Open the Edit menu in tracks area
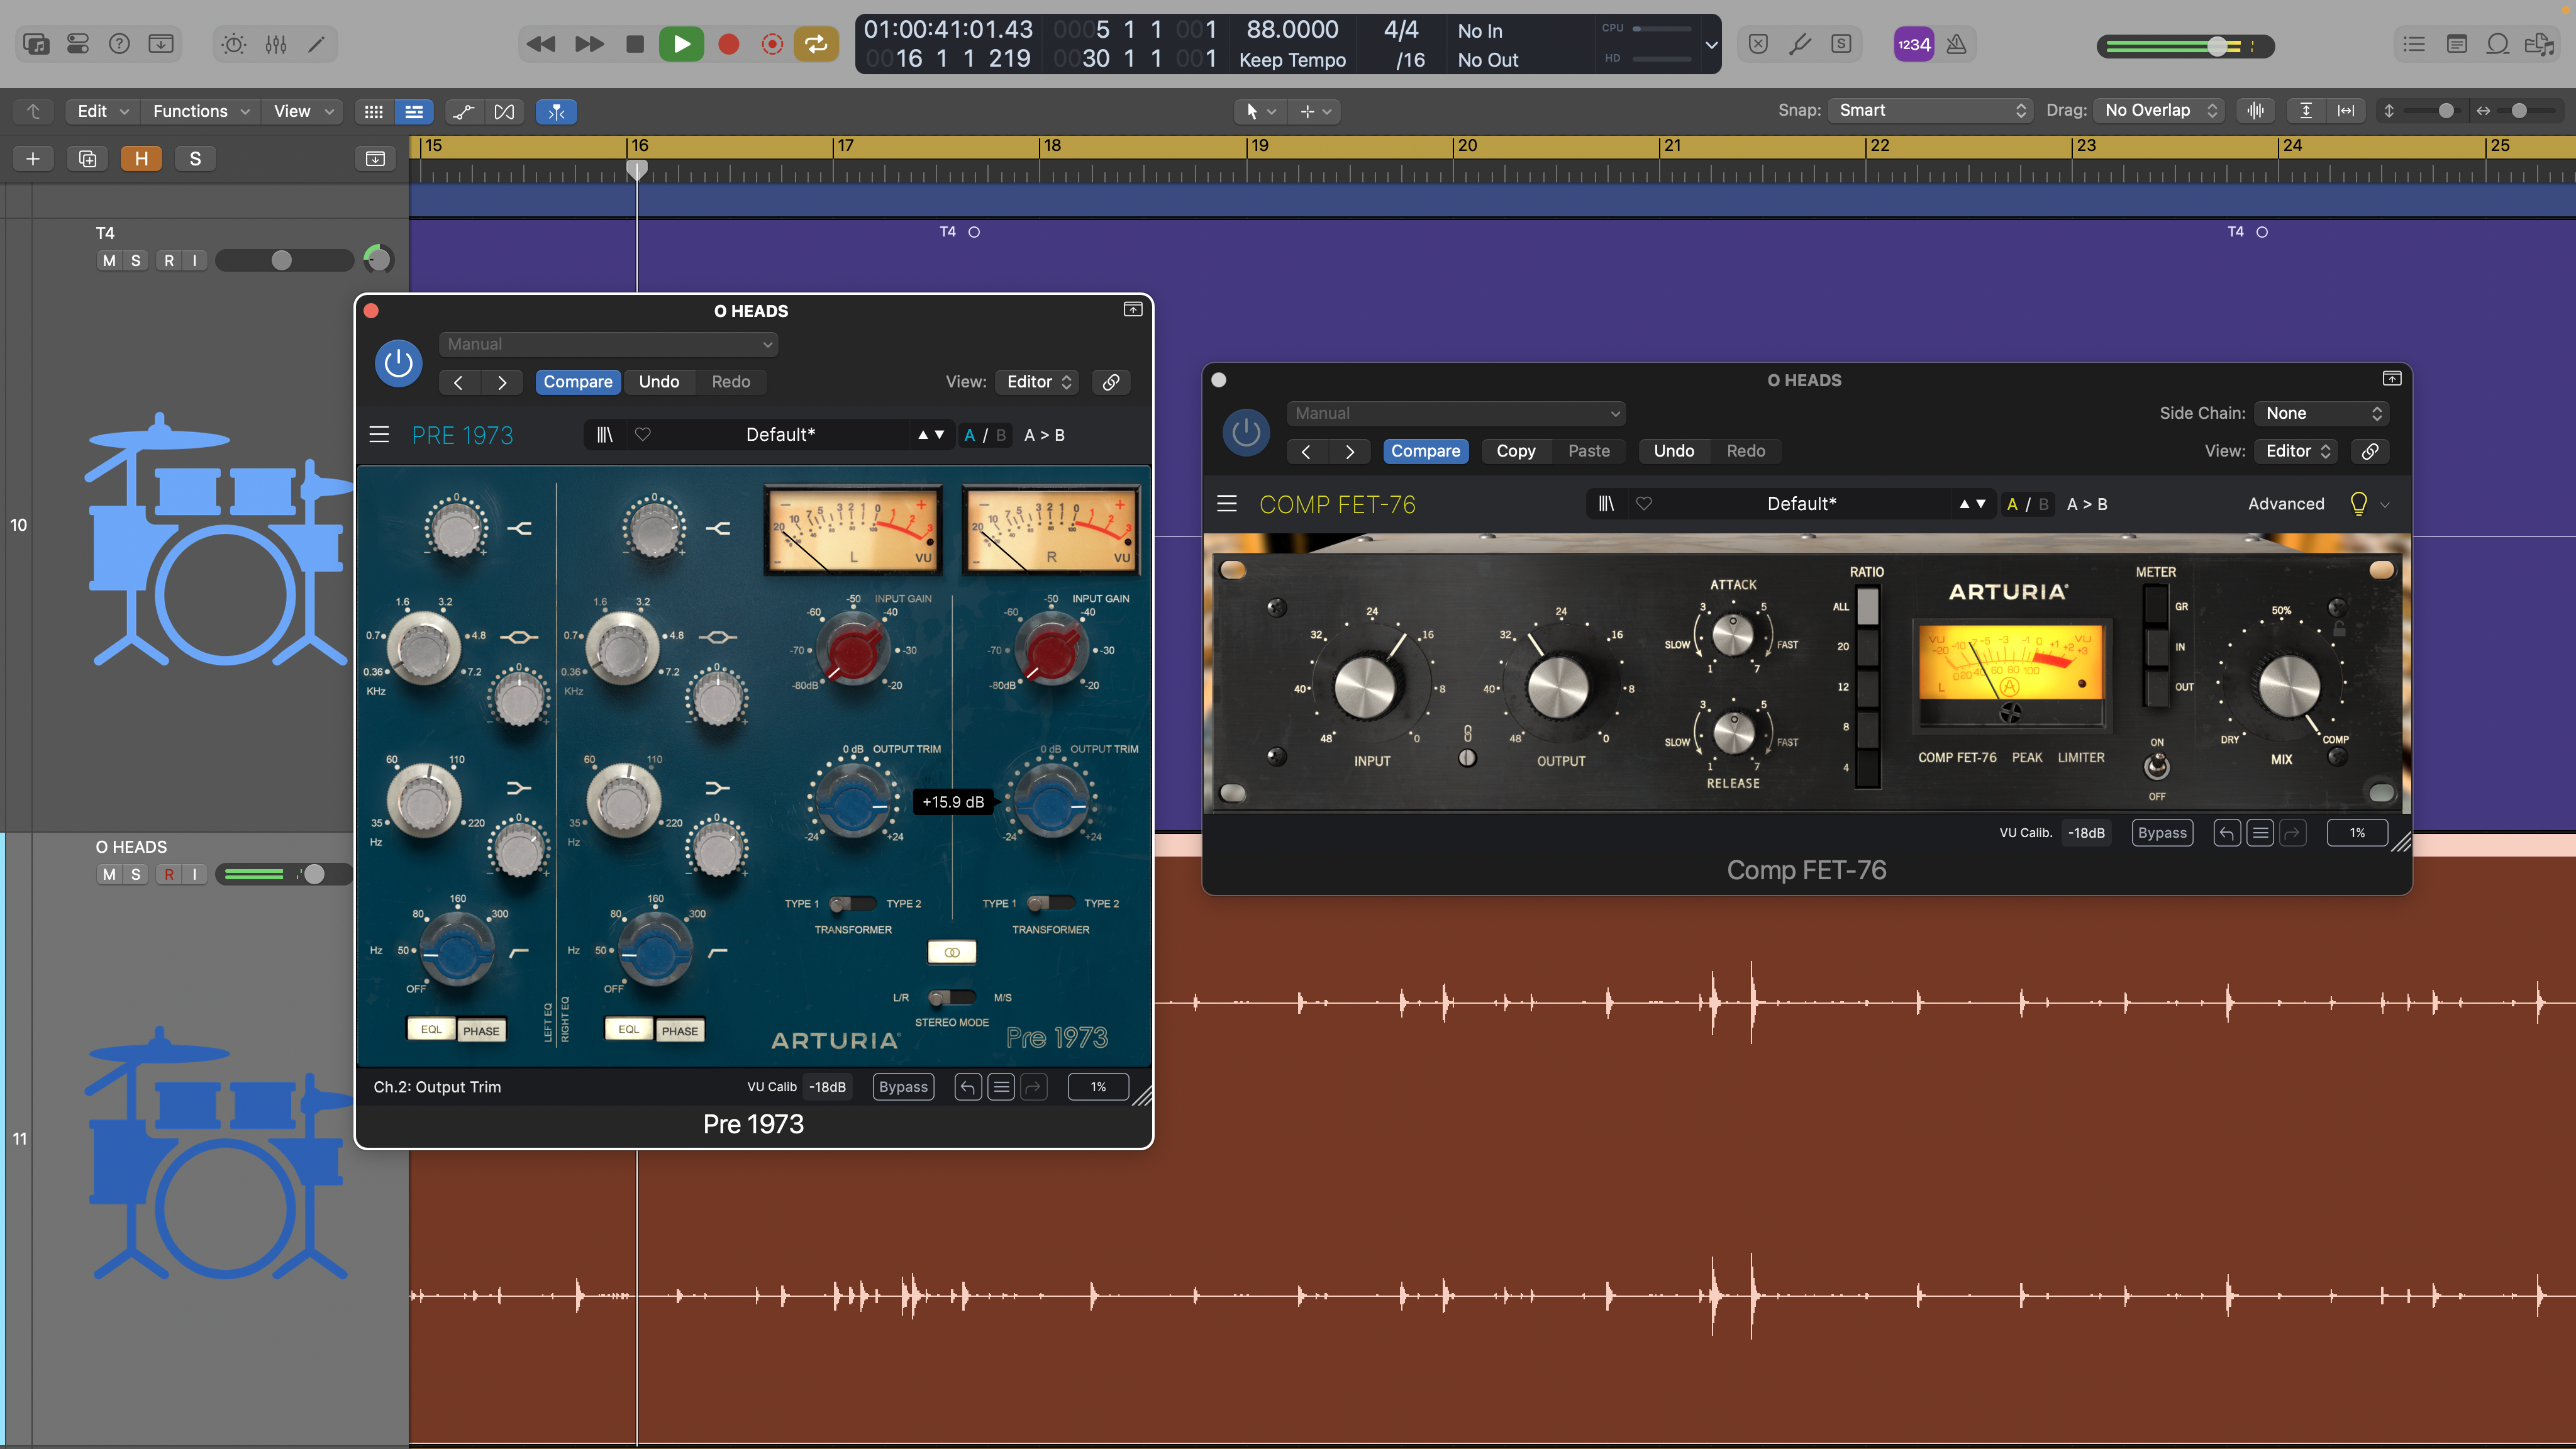The width and height of the screenshot is (2576, 1449). pyautogui.click(x=103, y=111)
